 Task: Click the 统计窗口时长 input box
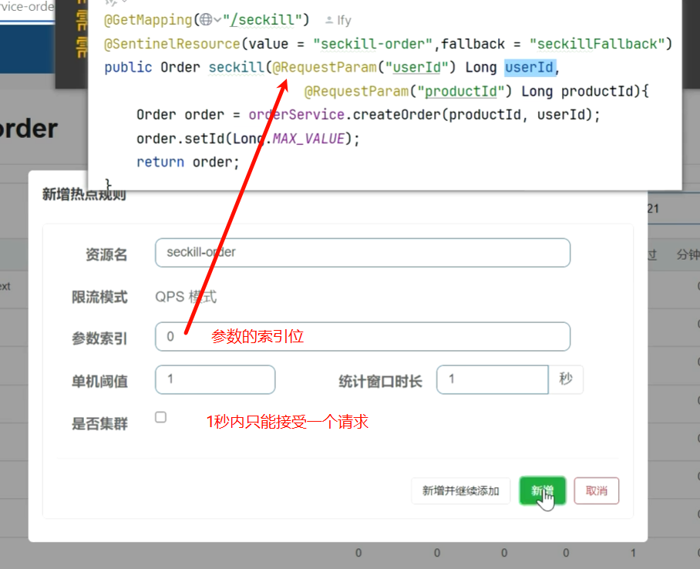[x=493, y=379]
